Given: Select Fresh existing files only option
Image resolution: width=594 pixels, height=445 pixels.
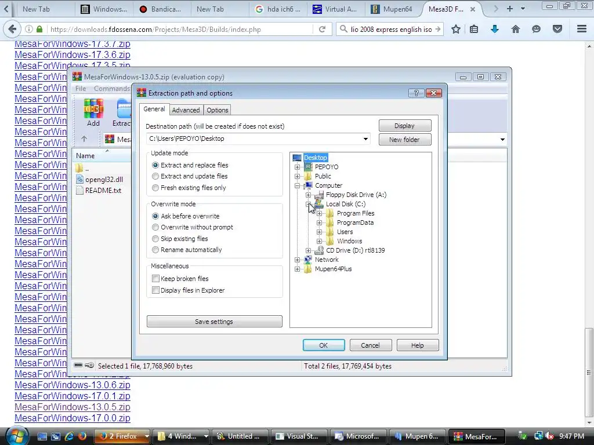Looking at the screenshot, I should click(x=155, y=188).
